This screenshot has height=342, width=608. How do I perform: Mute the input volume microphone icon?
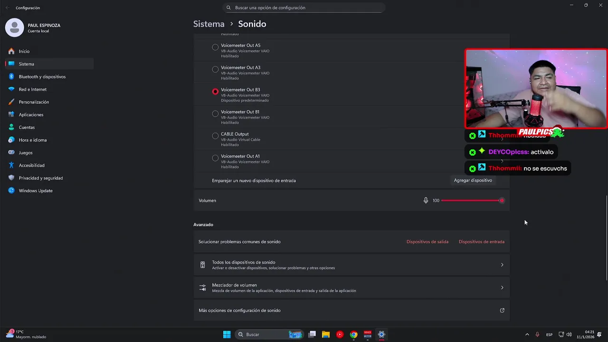(x=426, y=200)
